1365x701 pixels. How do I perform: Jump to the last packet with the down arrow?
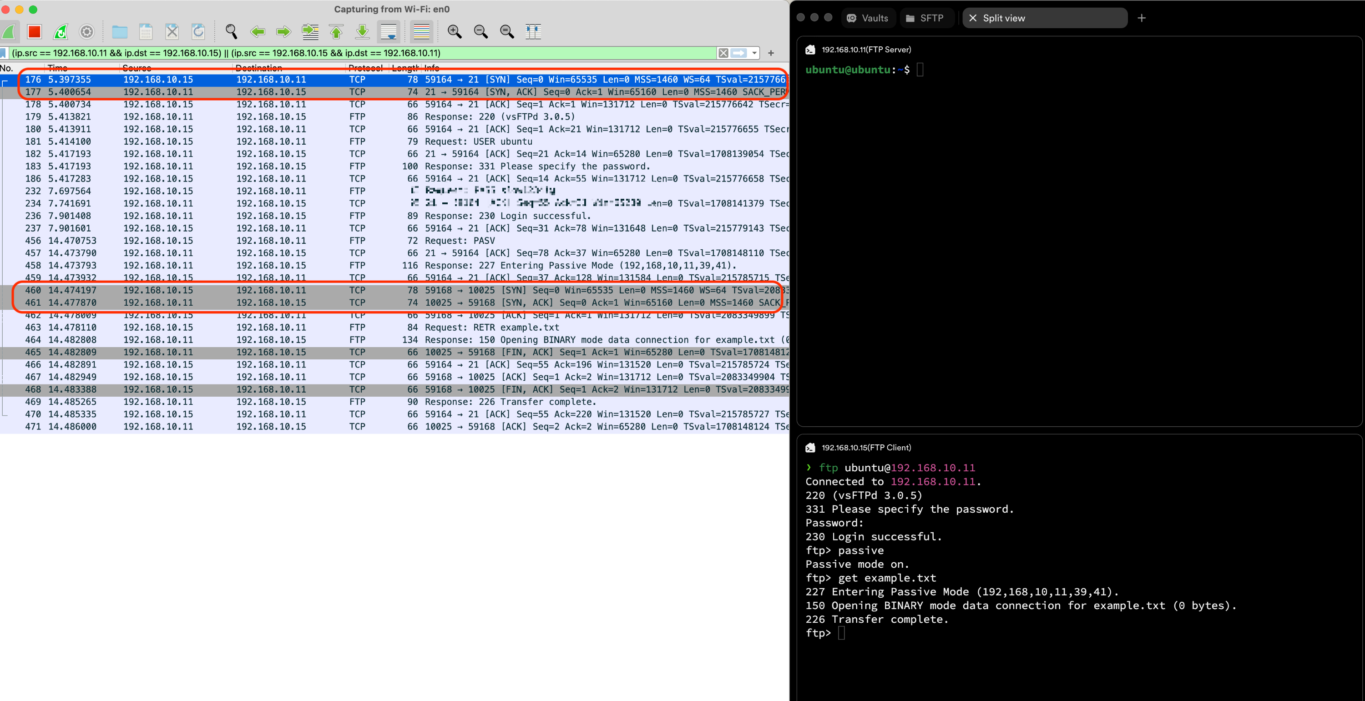point(363,32)
